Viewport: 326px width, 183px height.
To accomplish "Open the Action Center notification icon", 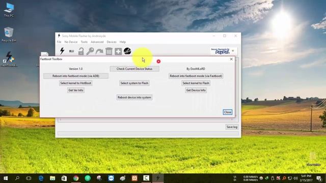I will point(319,178).
